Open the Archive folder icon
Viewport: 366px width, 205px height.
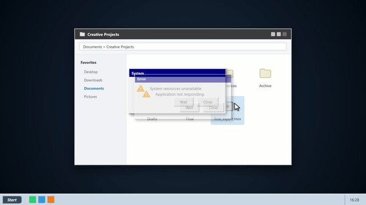pyautogui.click(x=265, y=73)
